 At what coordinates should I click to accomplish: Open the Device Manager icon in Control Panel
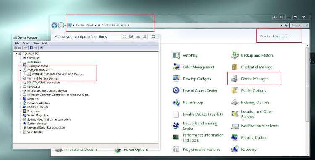point(235,79)
